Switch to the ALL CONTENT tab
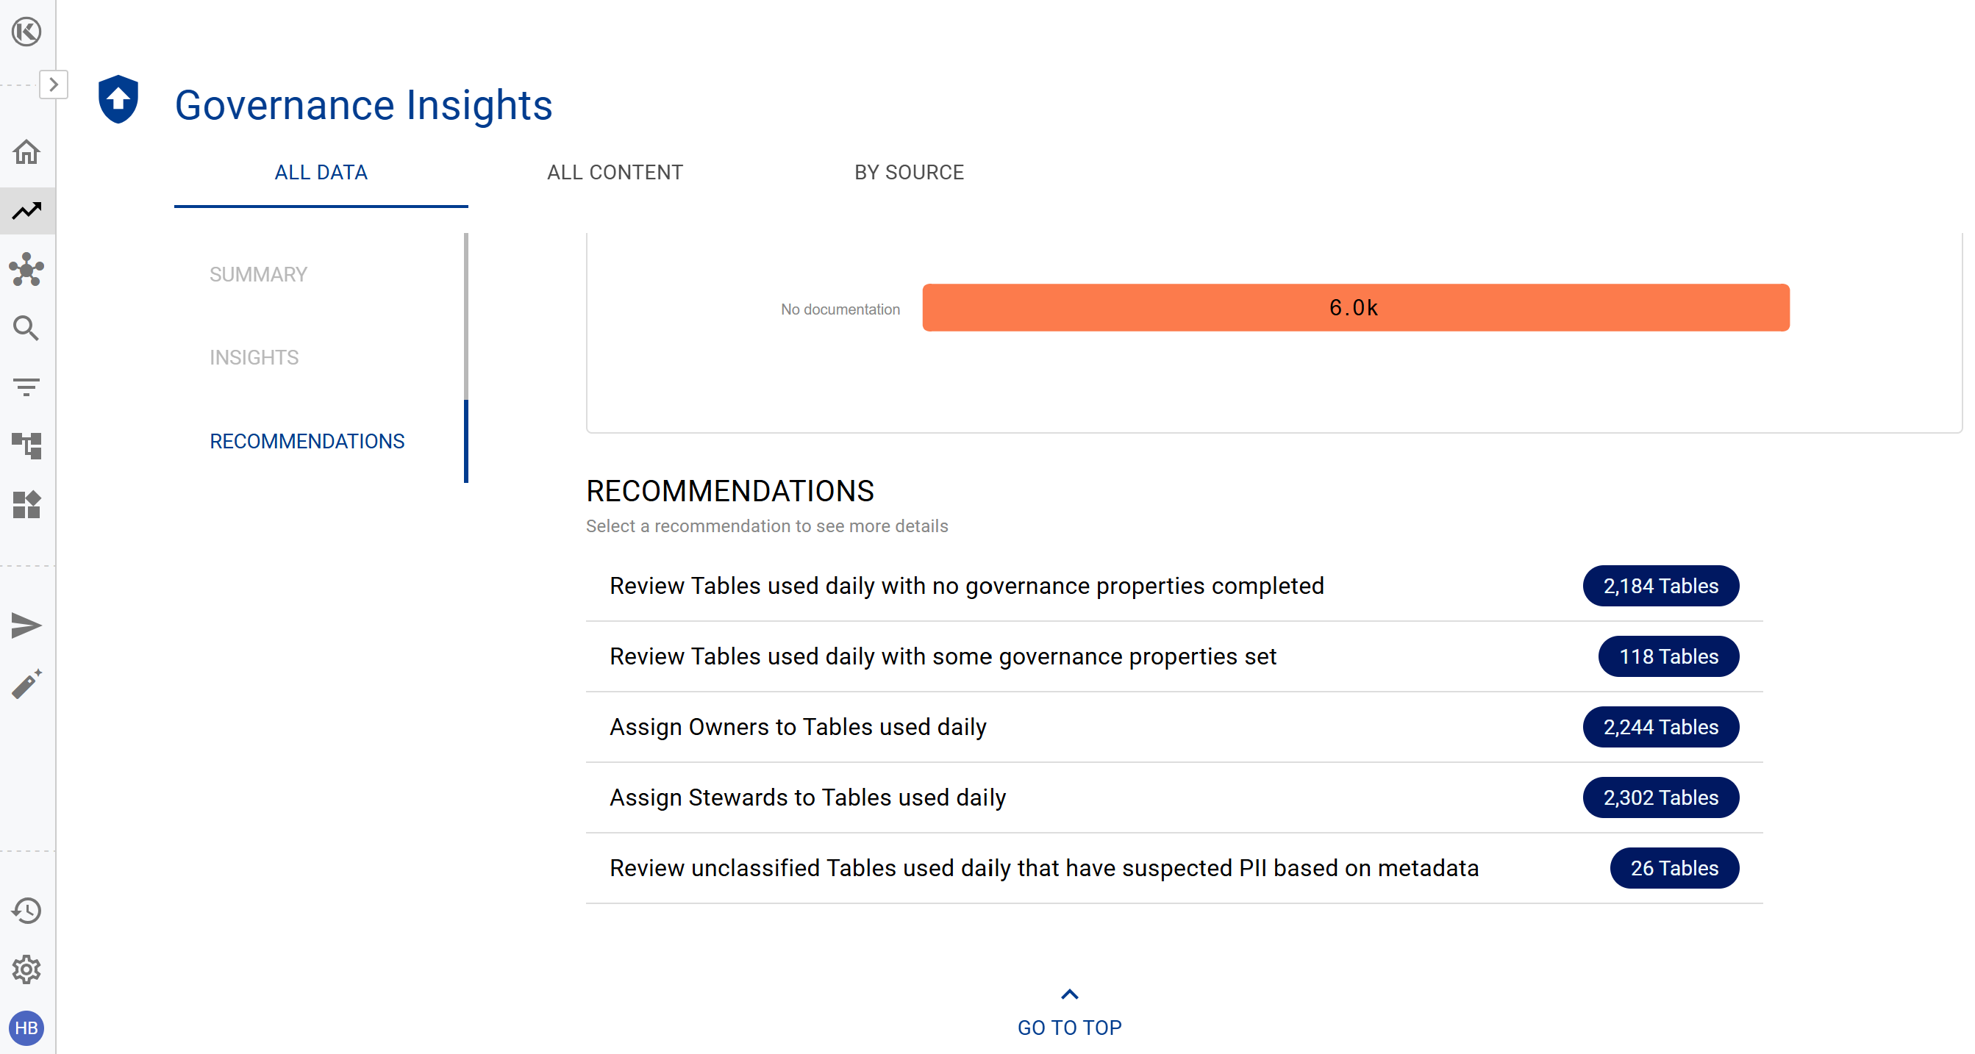This screenshot has height=1054, width=1975. click(615, 173)
